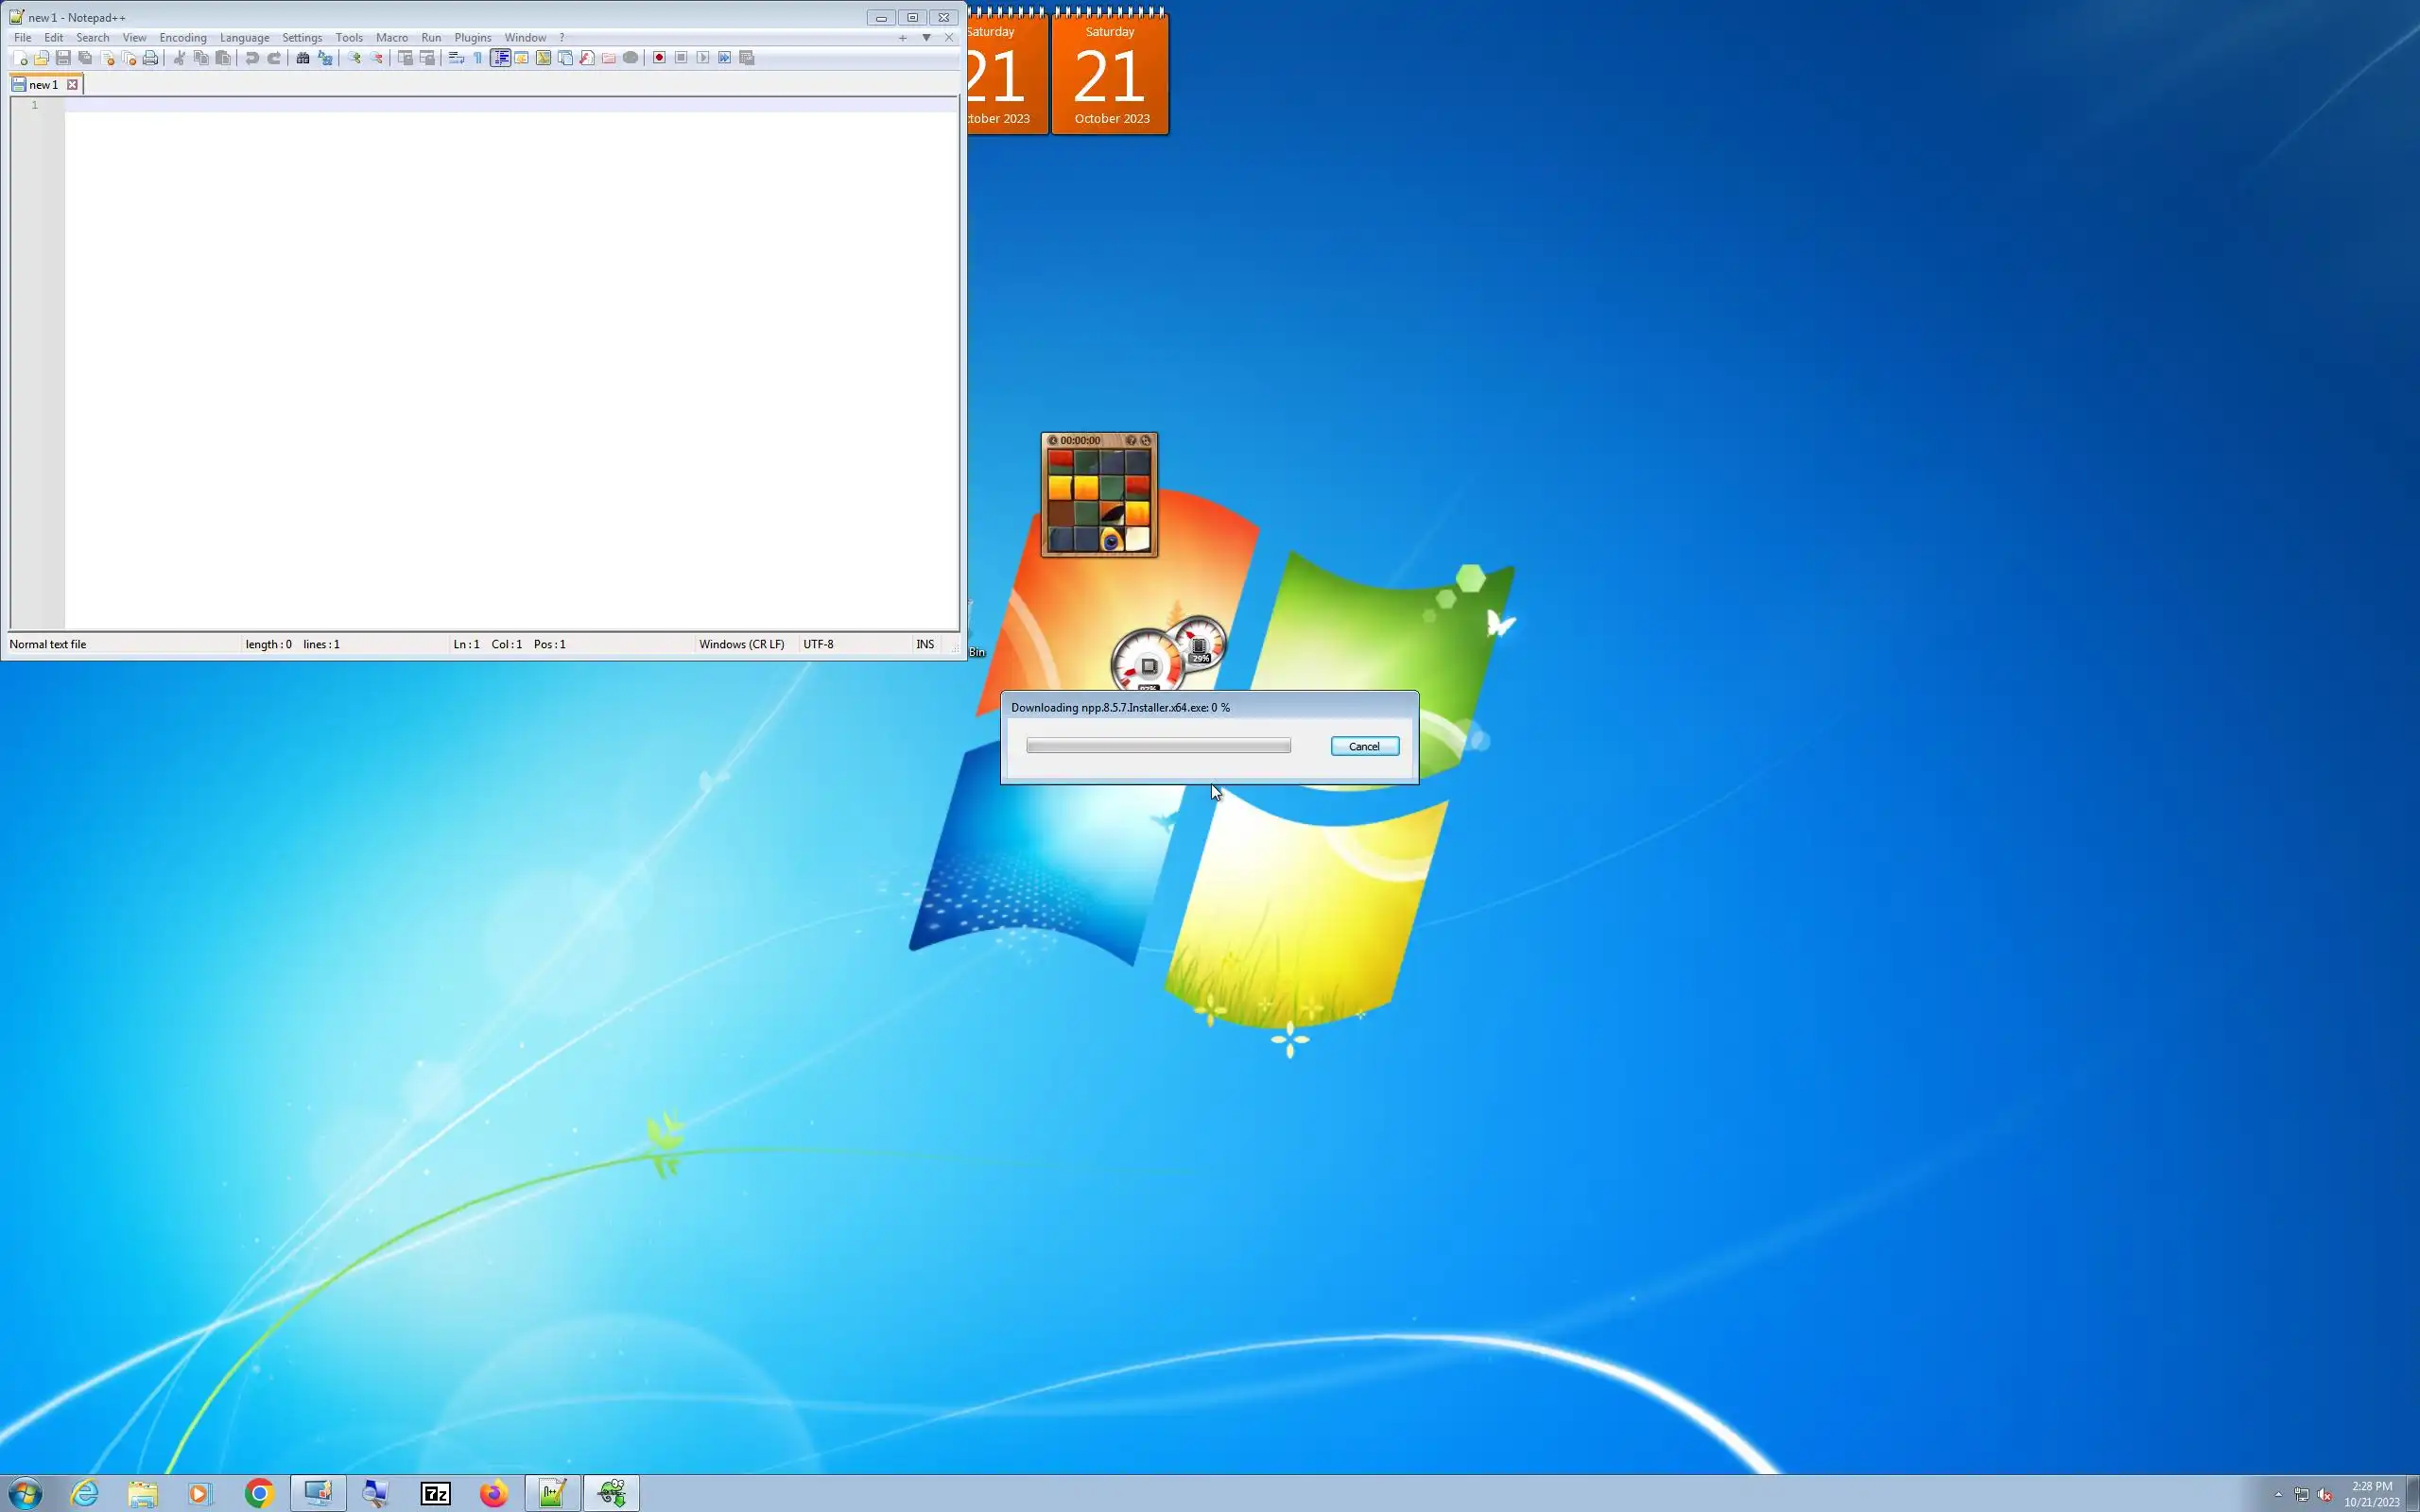Click the Print toolbar icon
This screenshot has height=1512, width=2420.
pos(150,58)
